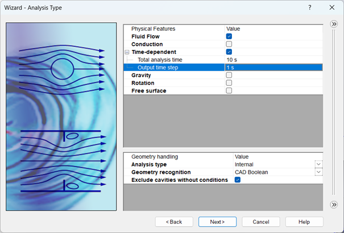This screenshot has height=233, width=344.
Task: Close the Wizard dialog window
Action: (331, 8)
